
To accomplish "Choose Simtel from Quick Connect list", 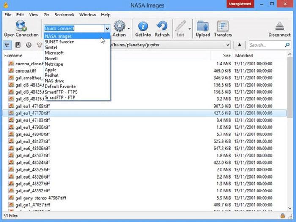I will coord(77,47).
